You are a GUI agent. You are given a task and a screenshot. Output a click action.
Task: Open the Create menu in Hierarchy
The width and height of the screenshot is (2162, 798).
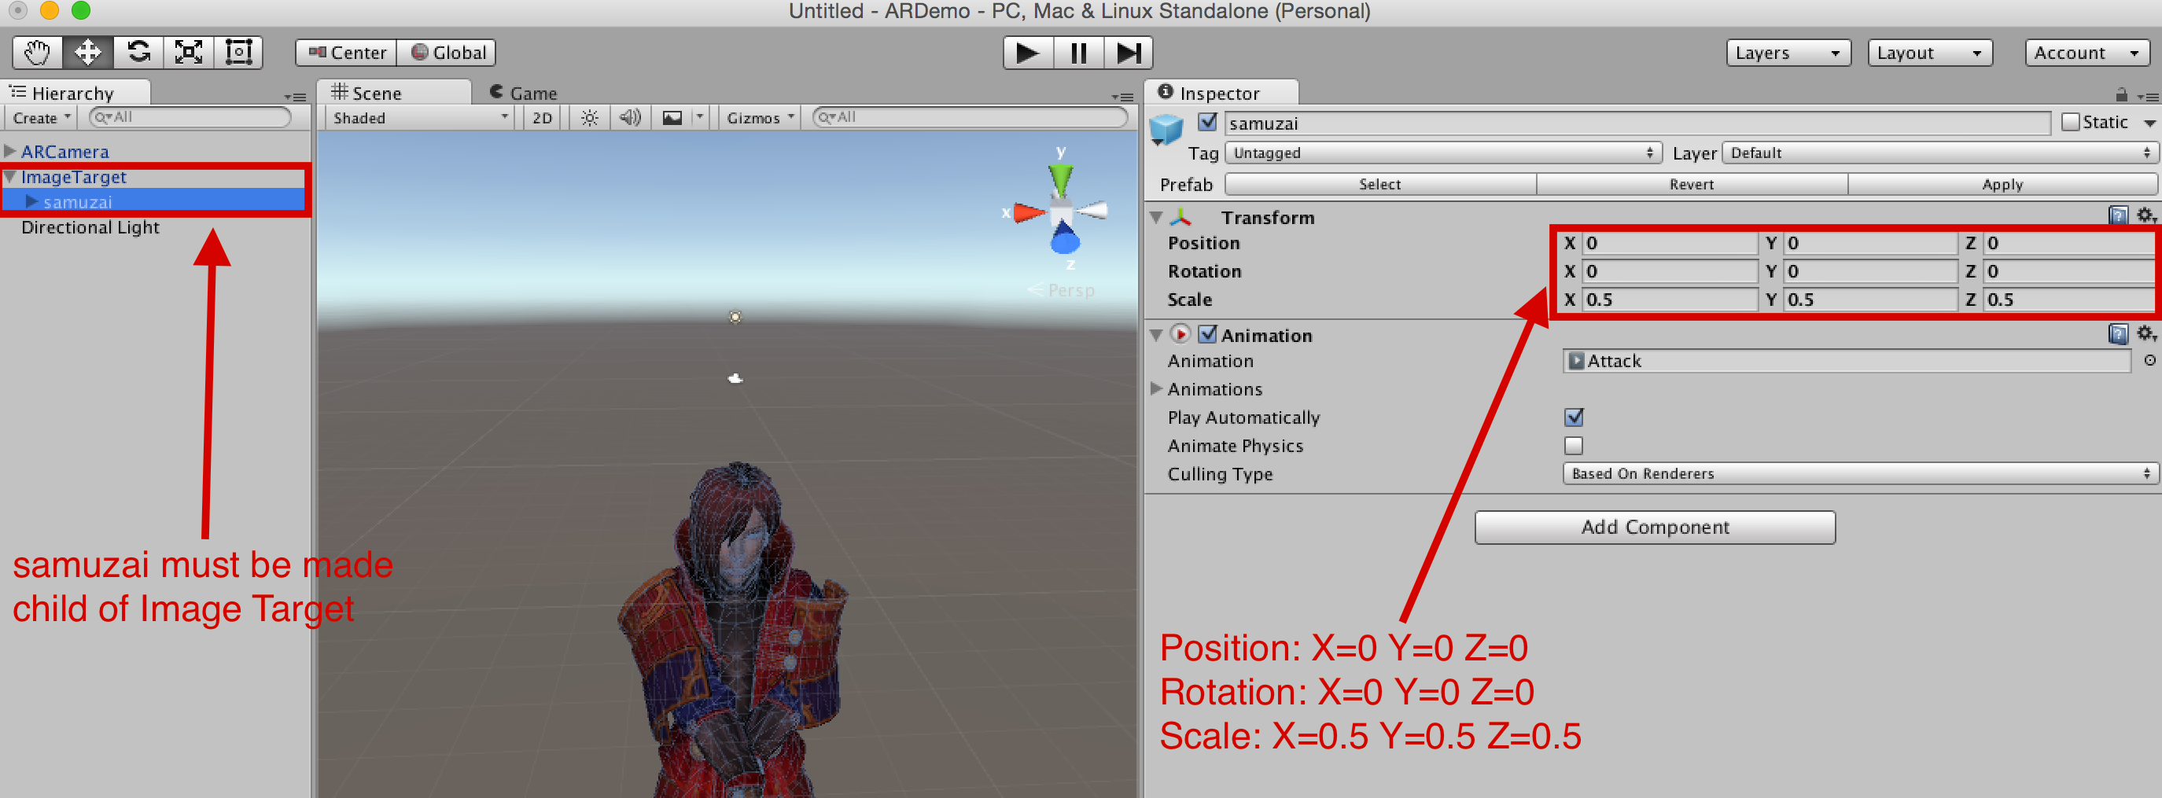coord(41,117)
